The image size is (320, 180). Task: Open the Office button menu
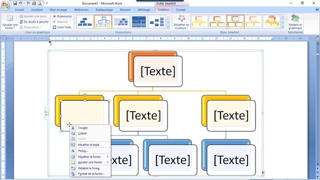(5, 5)
